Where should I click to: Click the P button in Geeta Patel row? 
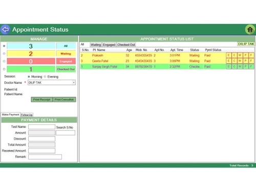245,61
